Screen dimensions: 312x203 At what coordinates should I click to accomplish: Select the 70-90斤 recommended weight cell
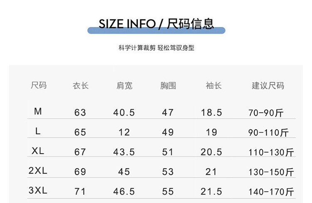coord(266,113)
